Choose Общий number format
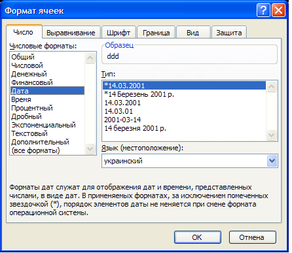 point(48,57)
